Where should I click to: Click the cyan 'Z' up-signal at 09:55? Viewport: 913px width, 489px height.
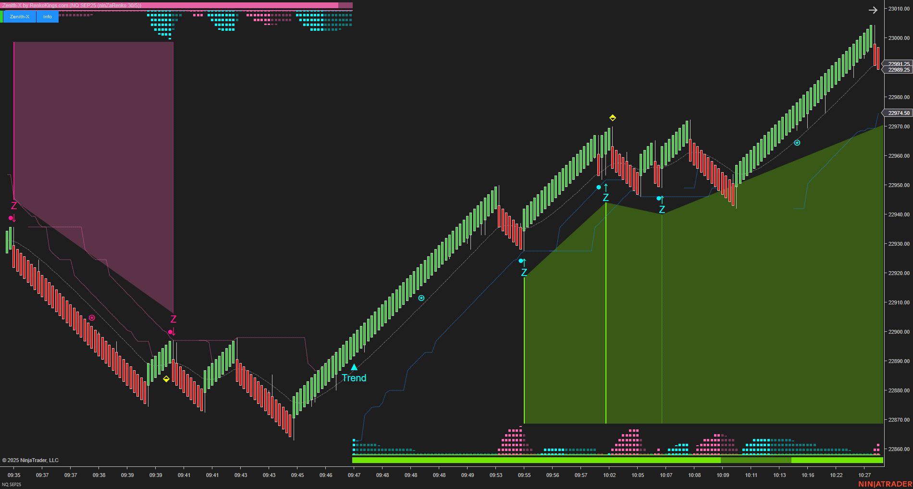click(524, 273)
